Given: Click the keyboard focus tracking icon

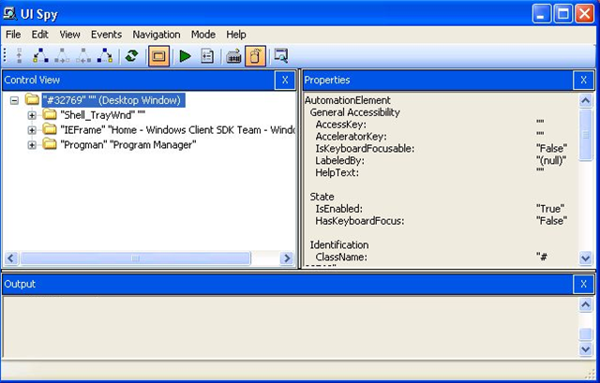Looking at the screenshot, I should pyautogui.click(x=233, y=56).
